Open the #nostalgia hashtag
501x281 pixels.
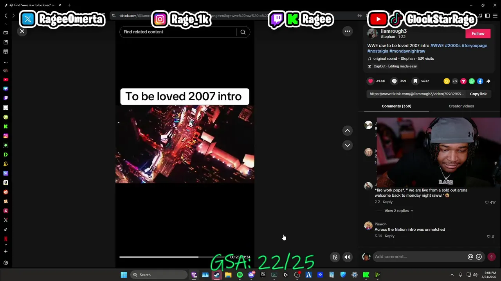(x=378, y=51)
